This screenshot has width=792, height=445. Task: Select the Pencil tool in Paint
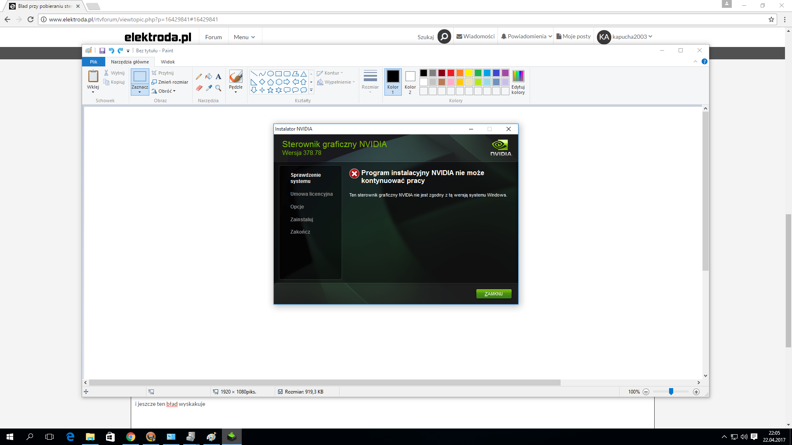199,77
